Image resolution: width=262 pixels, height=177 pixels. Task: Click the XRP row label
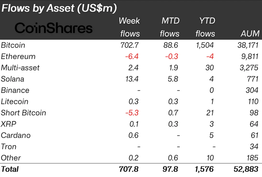9,124
